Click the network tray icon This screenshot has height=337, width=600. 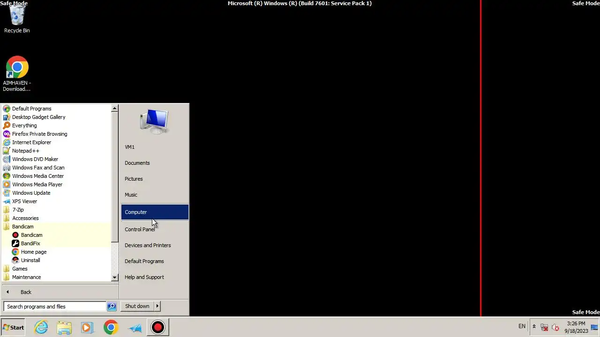[544, 327]
